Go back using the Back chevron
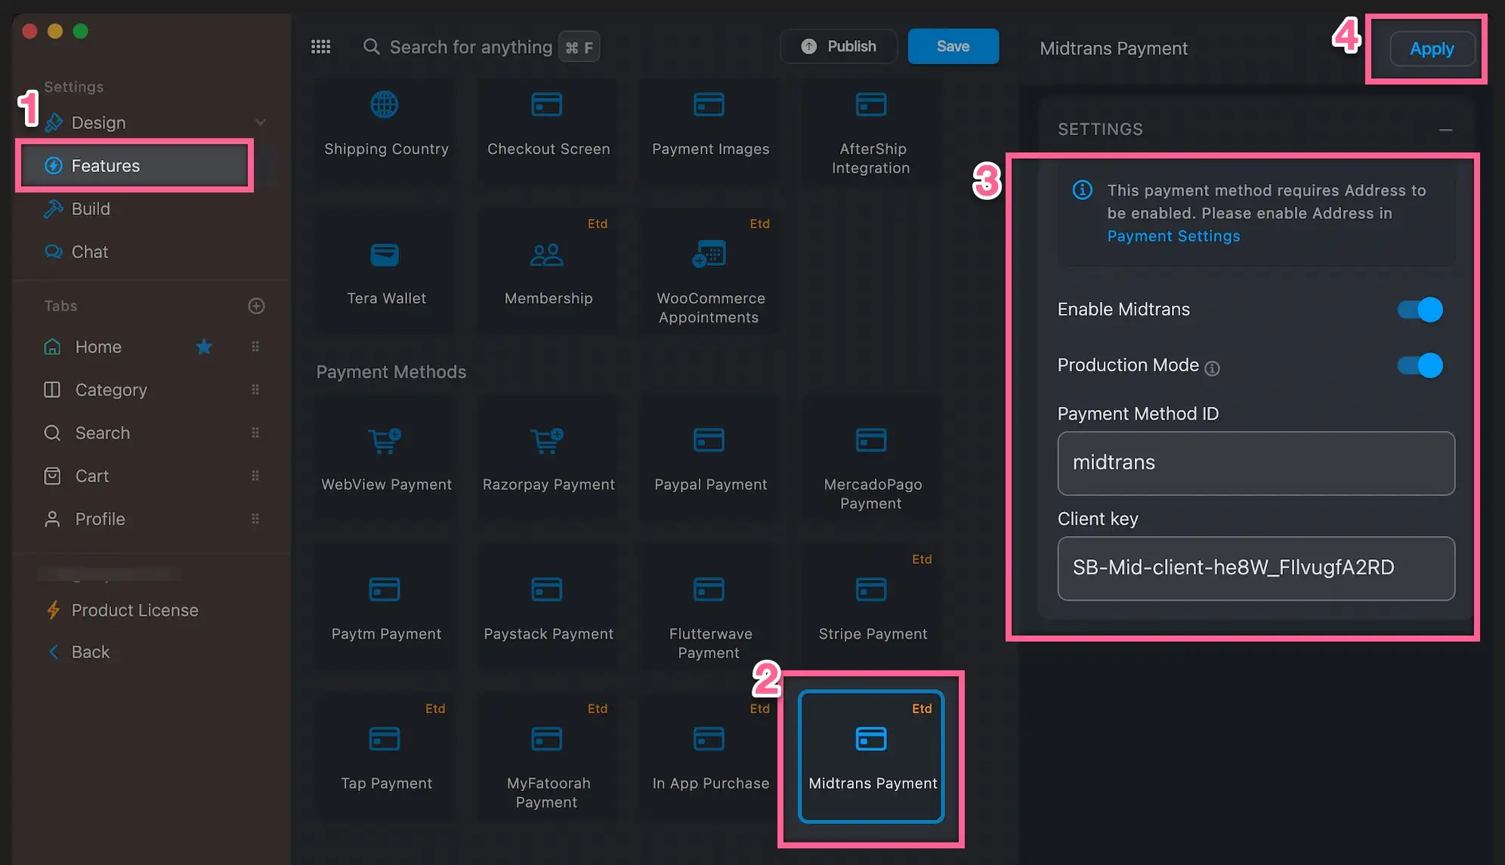 54,652
